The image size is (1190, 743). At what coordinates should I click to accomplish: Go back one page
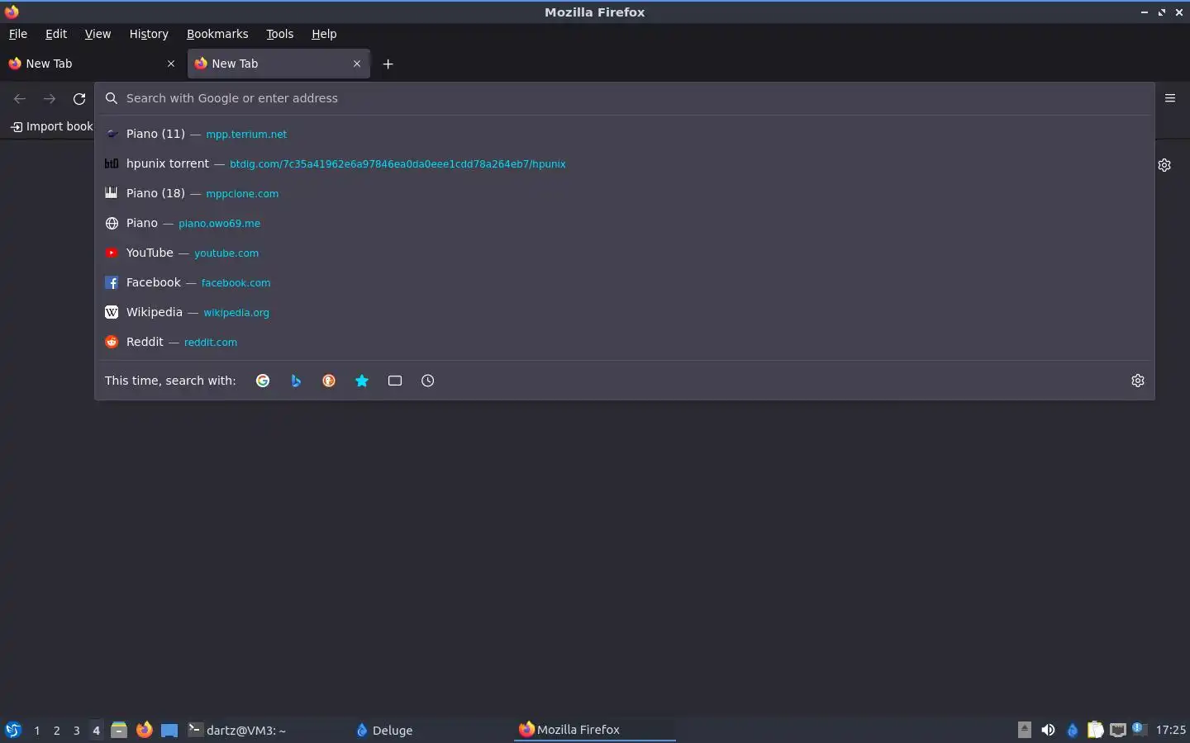tap(20, 99)
